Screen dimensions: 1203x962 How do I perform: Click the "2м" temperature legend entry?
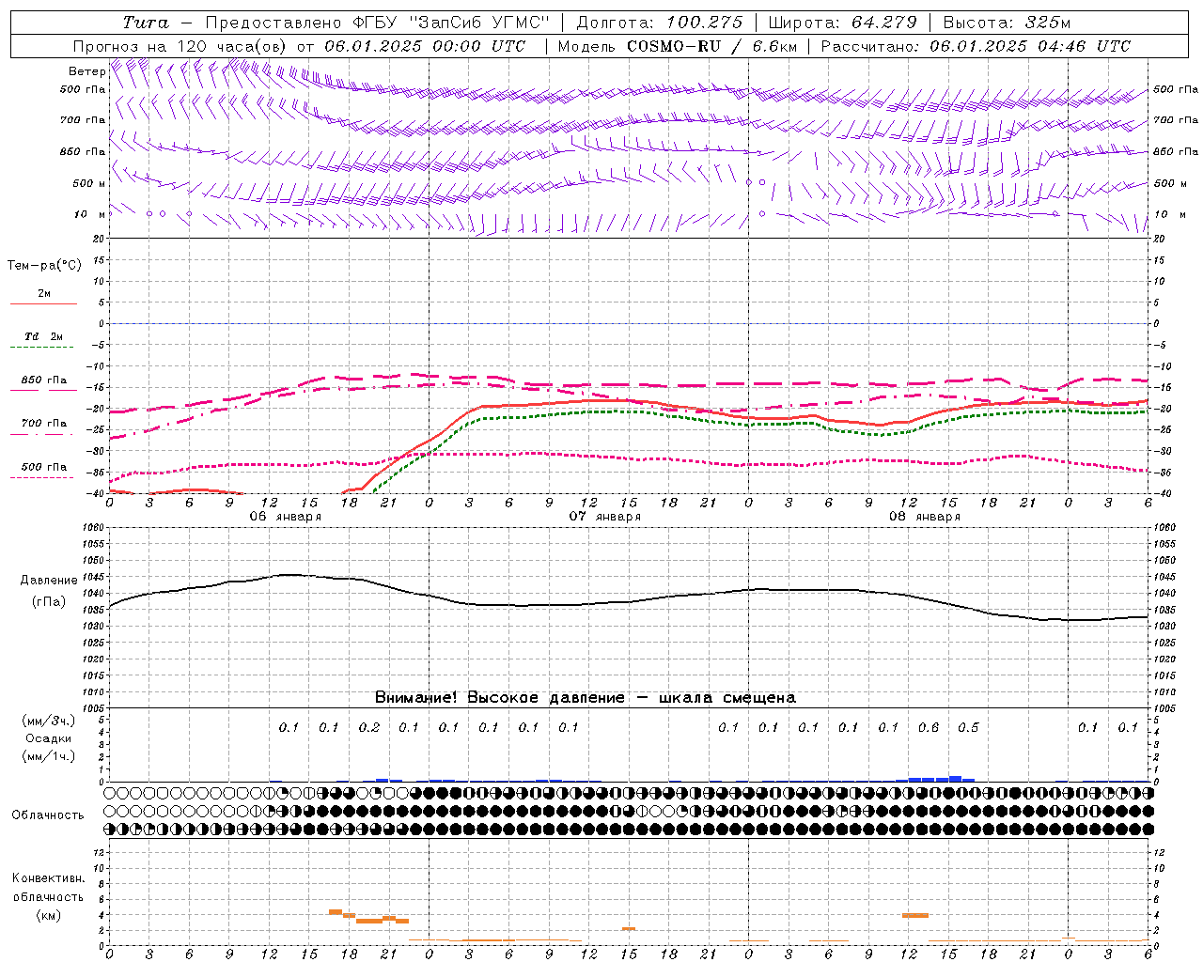[x=44, y=293]
